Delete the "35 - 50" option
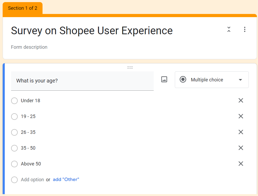This screenshot has width=258, height=196. [x=241, y=148]
